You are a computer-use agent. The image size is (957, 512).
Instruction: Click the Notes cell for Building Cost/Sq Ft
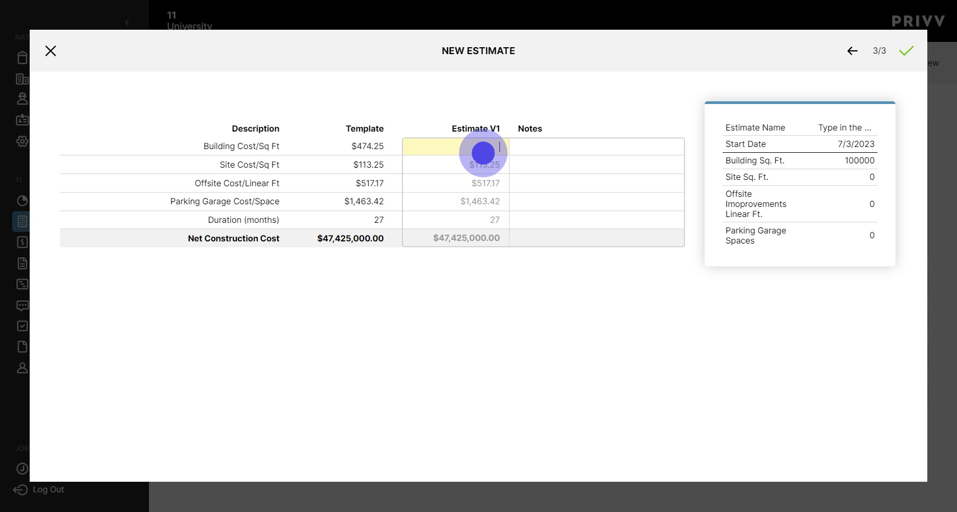pyautogui.click(x=596, y=146)
